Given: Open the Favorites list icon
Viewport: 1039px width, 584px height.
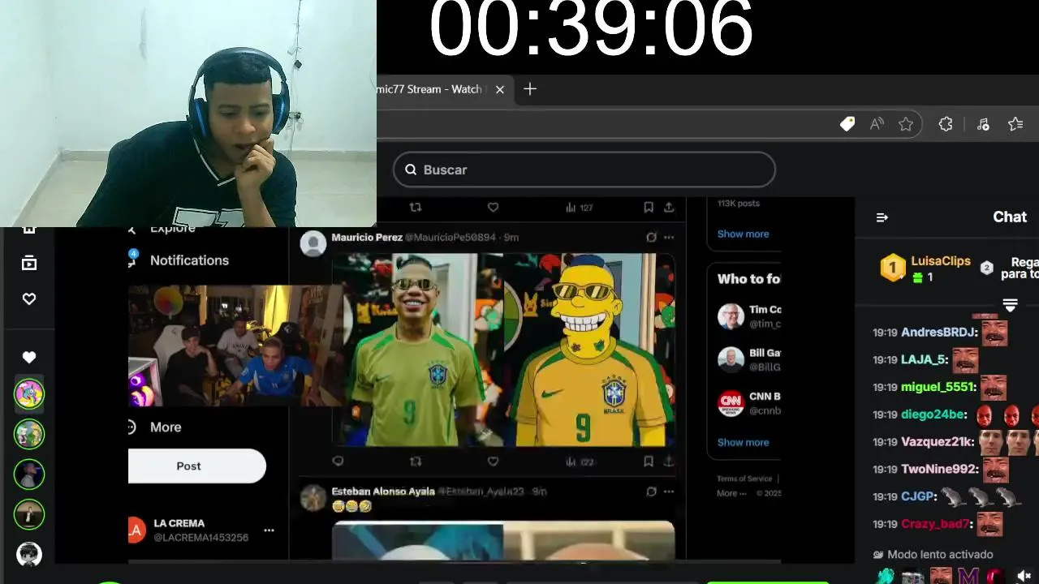Looking at the screenshot, I should point(1015,124).
